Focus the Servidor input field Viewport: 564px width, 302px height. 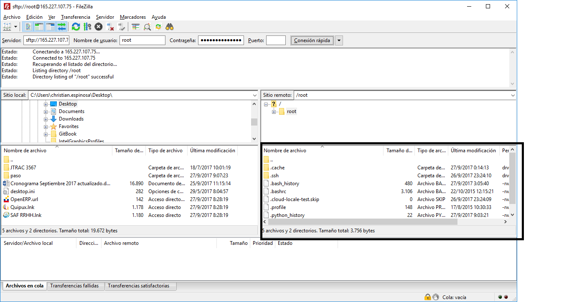pyautogui.click(x=46, y=40)
